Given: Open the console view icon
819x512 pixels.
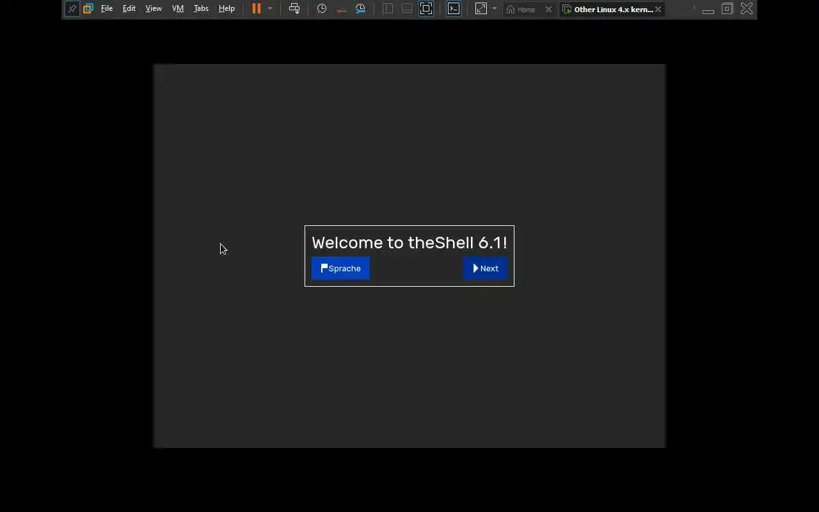Looking at the screenshot, I should (454, 9).
